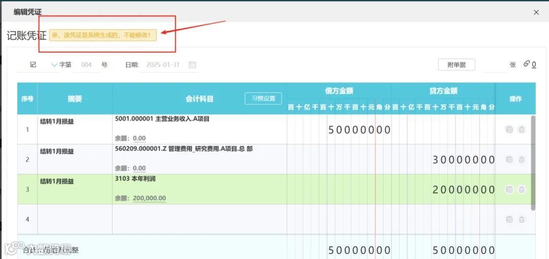Select account 5001.000001 主营业务收入.A项目
Screen dimensions: 549x259
[x=162, y=119]
